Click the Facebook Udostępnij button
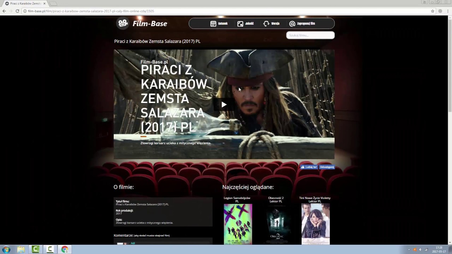The image size is (452, 254). pyautogui.click(x=327, y=167)
